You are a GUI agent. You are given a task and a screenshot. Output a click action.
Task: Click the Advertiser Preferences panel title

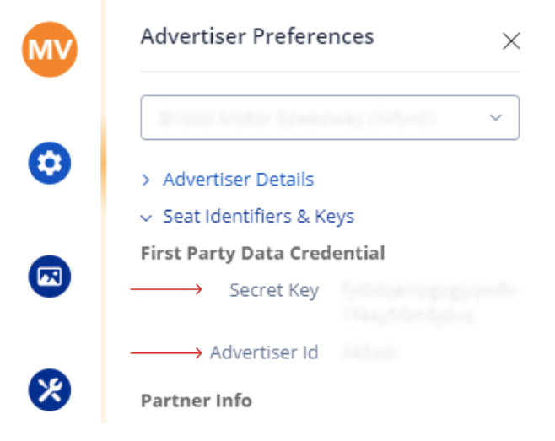256,36
